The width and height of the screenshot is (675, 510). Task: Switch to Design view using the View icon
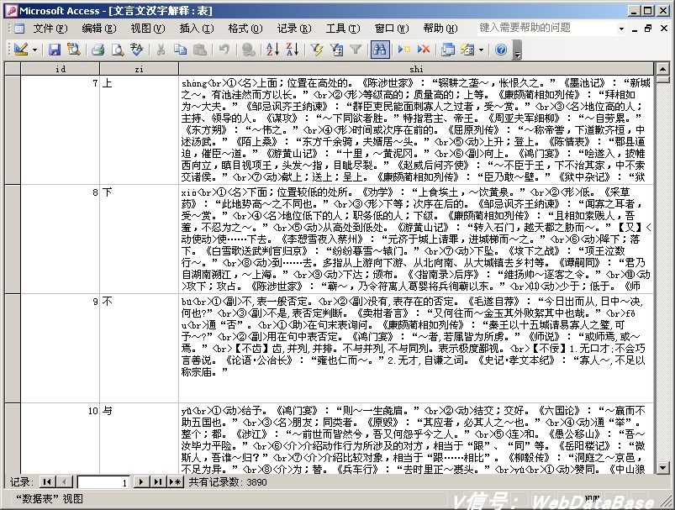click(x=20, y=50)
